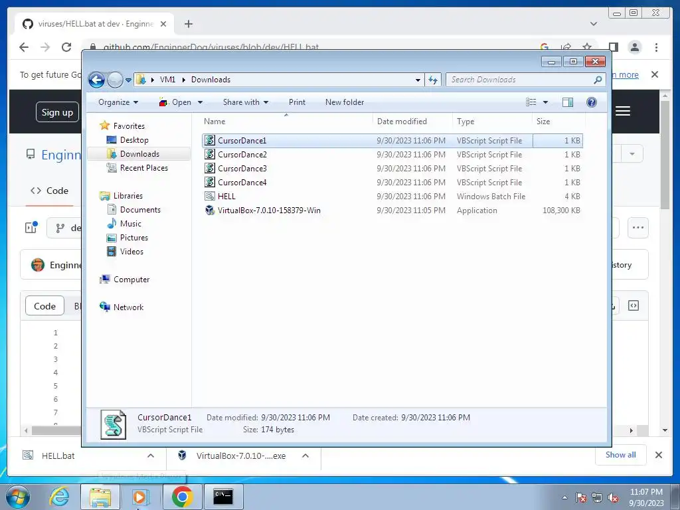Image resolution: width=680 pixels, height=510 pixels.
Task: Expand the Open button dropdown arrow
Action: click(200, 102)
